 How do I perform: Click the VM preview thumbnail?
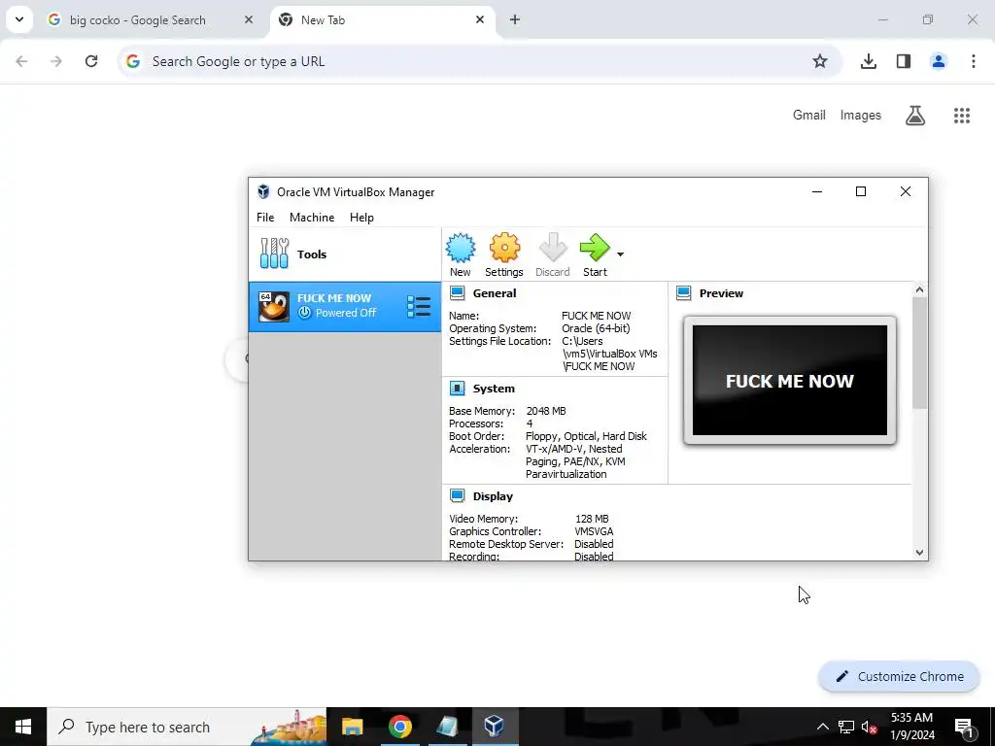tap(789, 380)
